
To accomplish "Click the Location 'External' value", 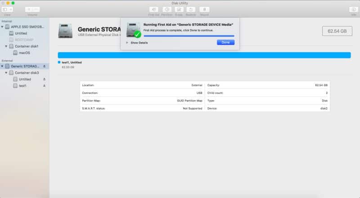I will pos(197,85).
